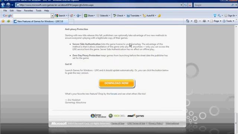The width and height of the screenshot is (238, 134).
Task: Click the Microsoft logo in footer
Action: [59, 124]
